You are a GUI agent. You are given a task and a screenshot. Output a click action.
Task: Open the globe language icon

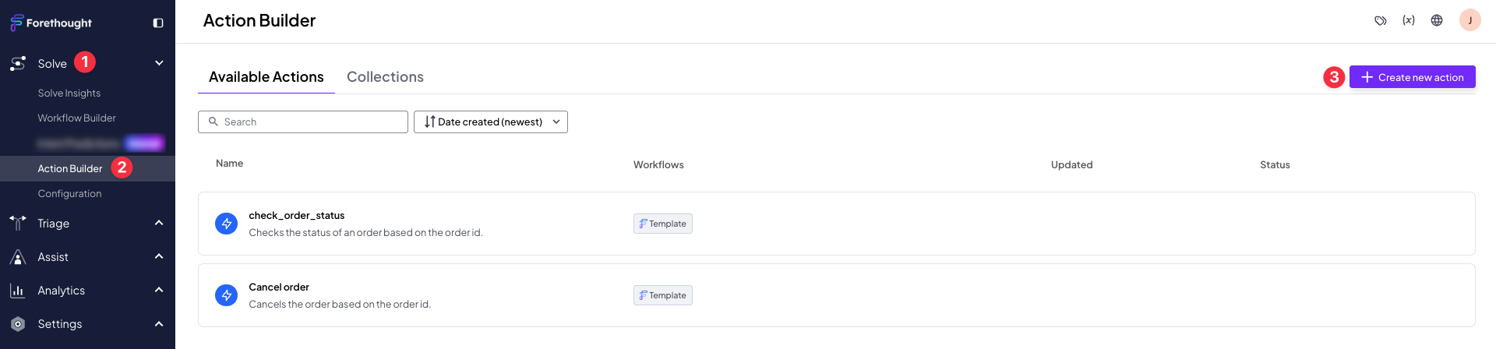coord(1437,21)
